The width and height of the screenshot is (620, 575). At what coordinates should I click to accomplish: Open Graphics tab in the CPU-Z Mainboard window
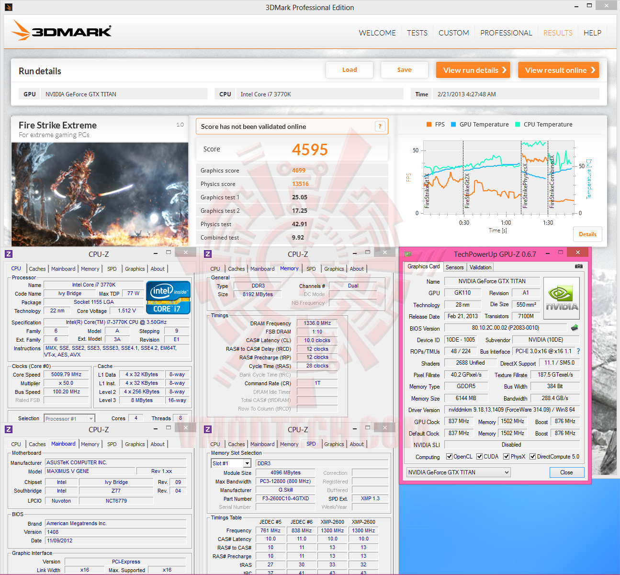pyautogui.click(x=135, y=444)
